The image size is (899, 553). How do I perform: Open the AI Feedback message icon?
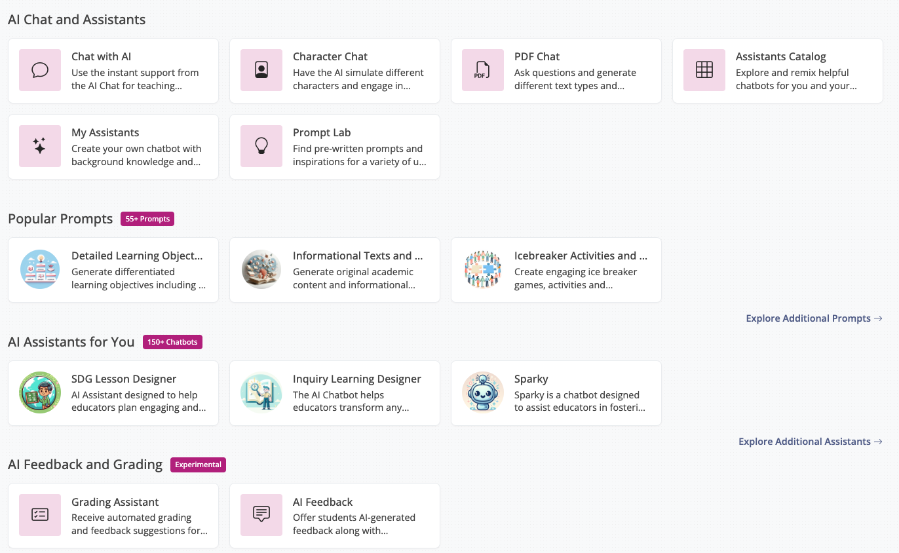click(261, 515)
